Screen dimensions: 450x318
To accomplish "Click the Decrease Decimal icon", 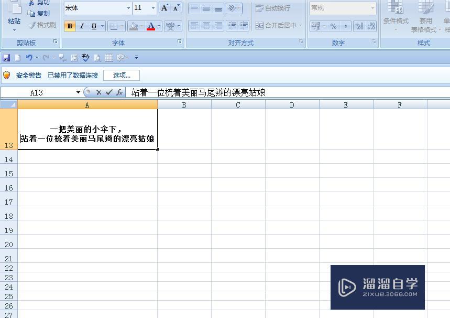I will tap(371, 26).
